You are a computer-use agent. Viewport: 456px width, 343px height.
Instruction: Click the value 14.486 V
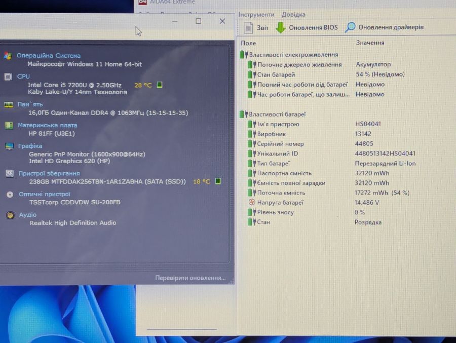[366, 203]
